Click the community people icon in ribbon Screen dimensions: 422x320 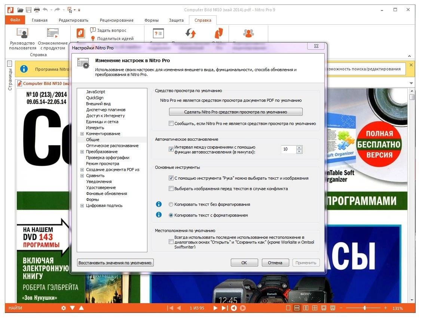point(248,33)
